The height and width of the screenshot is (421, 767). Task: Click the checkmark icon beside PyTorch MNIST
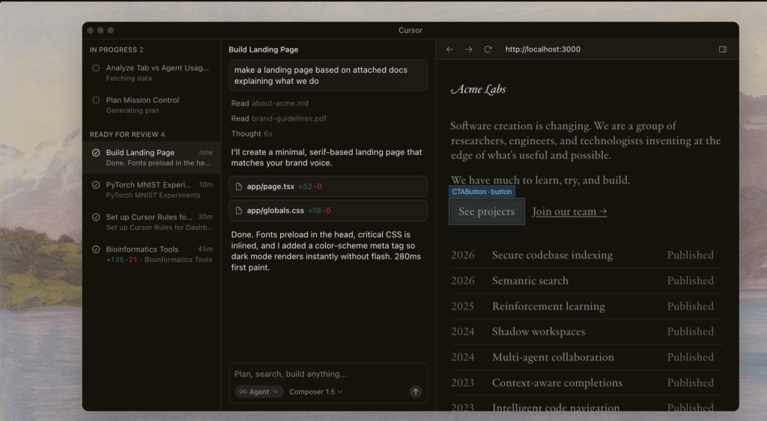point(96,185)
